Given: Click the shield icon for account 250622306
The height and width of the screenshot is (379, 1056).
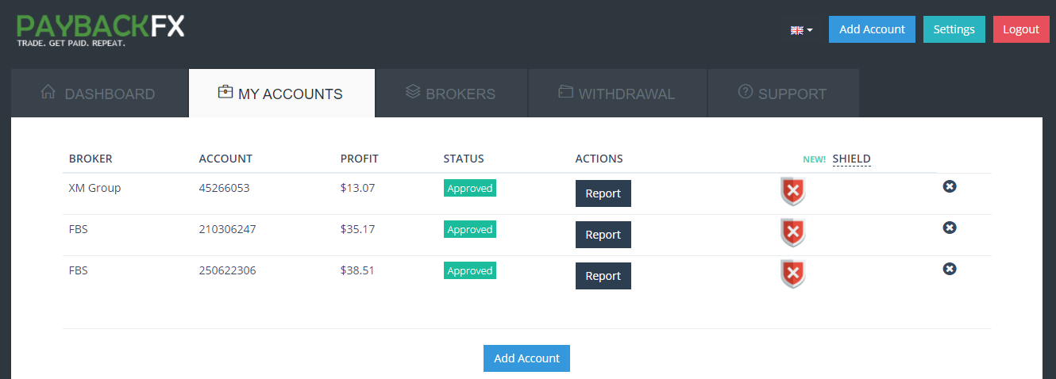Looking at the screenshot, I should point(792,274).
